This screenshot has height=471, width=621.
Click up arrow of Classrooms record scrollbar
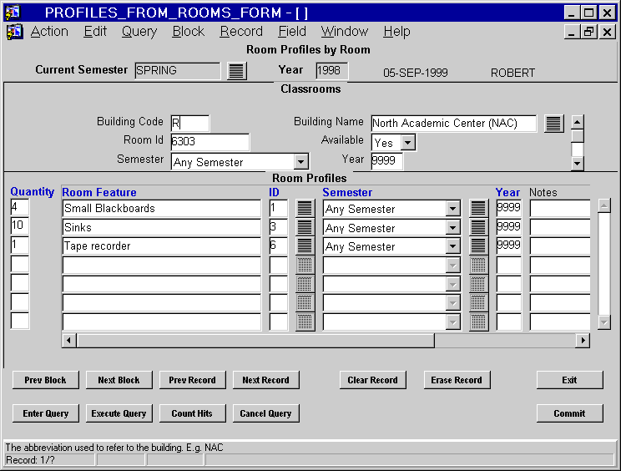[x=577, y=122]
